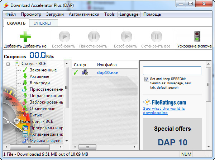The width and height of the screenshot is (215, 160).
Task: Uncheck Set and keep SPEEDbit checkbox
Action: coord(147,79)
